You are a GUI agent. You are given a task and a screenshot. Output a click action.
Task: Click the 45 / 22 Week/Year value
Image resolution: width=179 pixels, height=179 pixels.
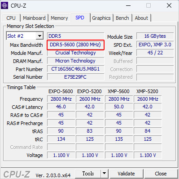155,53
